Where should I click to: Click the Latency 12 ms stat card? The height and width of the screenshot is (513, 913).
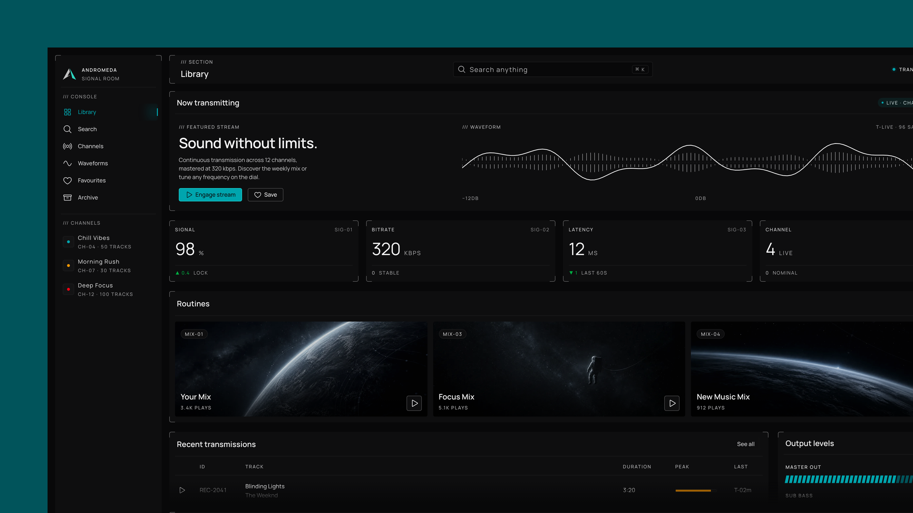click(x=658, y=251)
